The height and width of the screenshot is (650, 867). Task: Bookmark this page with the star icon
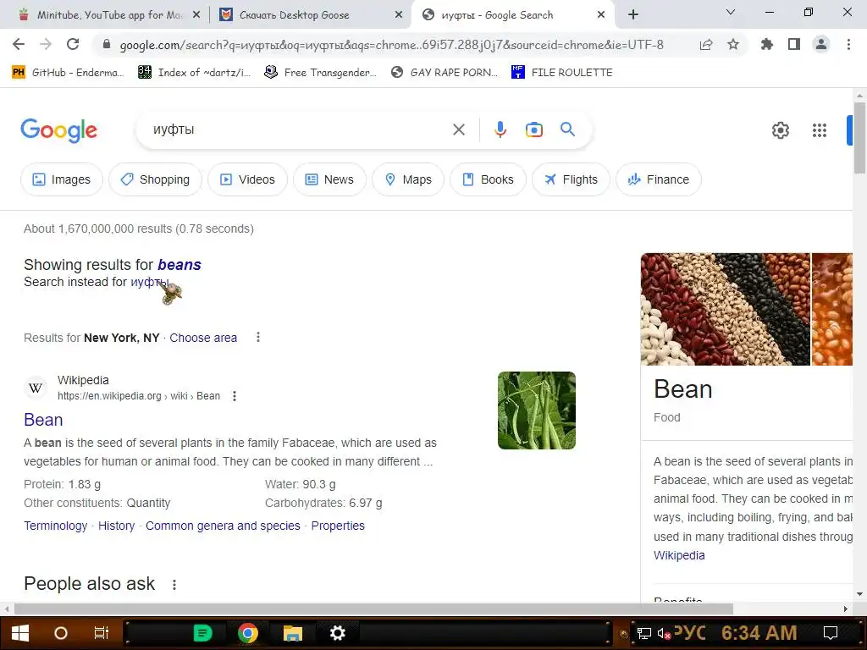click(x=733, y=44)
